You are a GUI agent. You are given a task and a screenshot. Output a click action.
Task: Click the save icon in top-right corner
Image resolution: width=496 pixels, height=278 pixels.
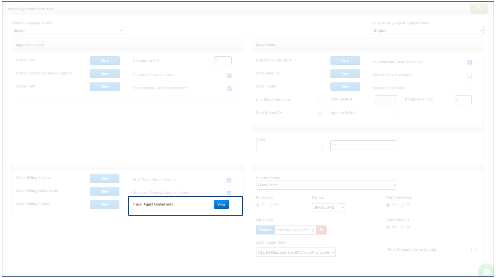click(x=479, y=9)
